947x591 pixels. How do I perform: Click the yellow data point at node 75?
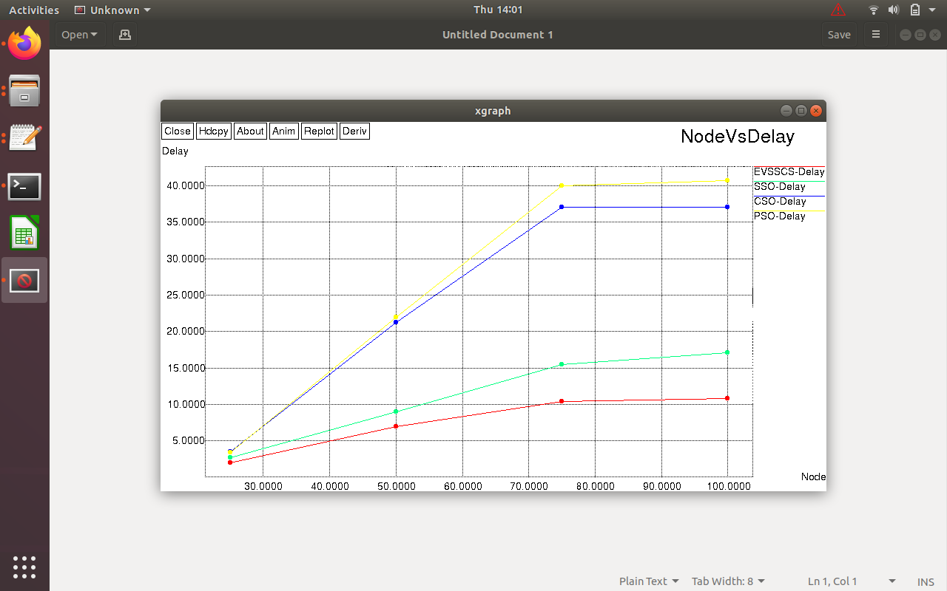point(562,185)
